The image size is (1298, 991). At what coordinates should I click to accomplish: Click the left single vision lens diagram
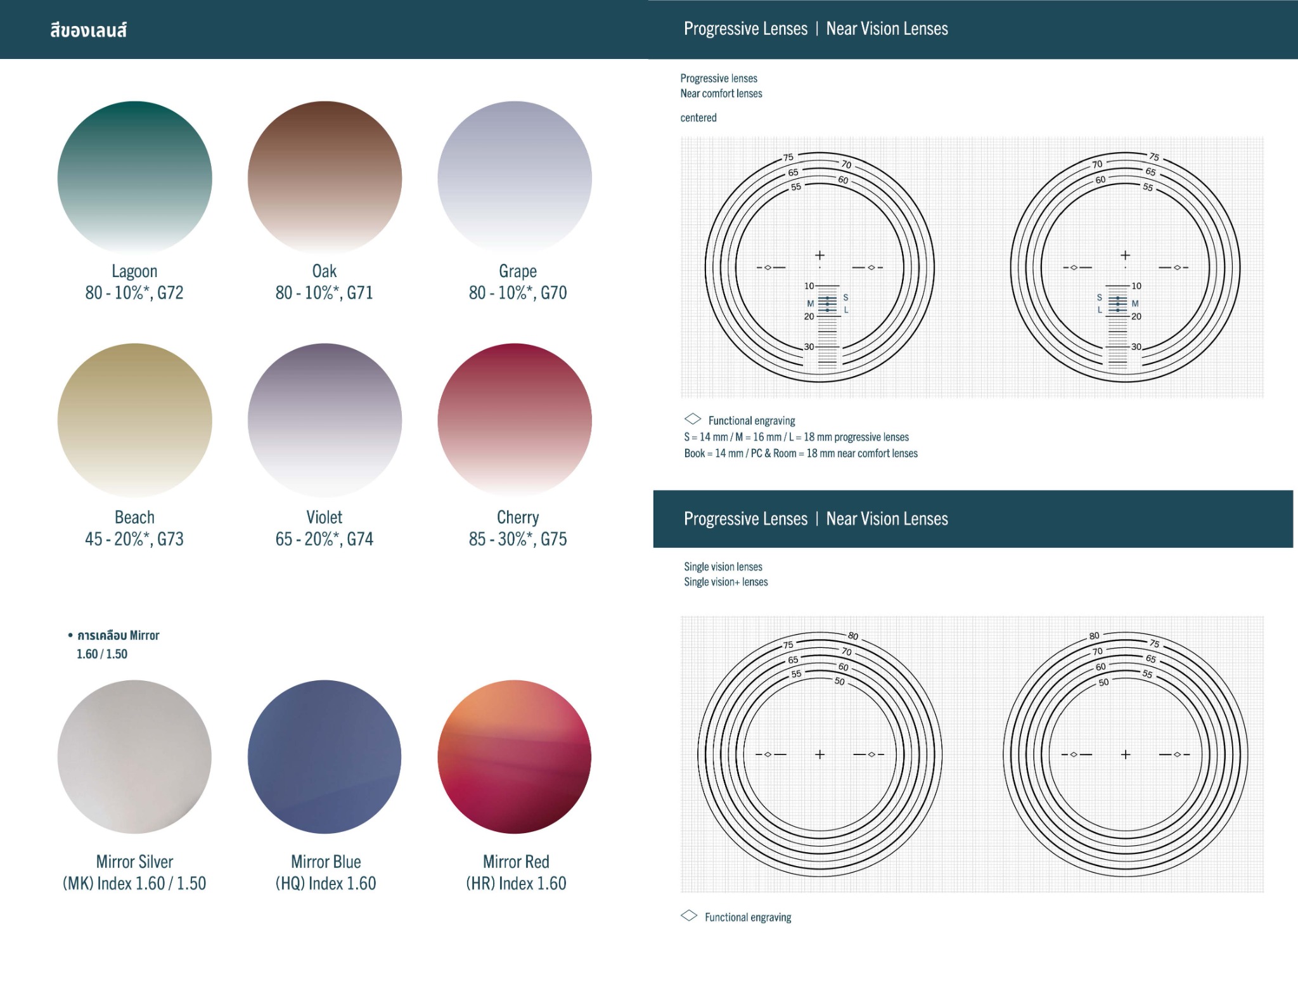pos(819,754)
